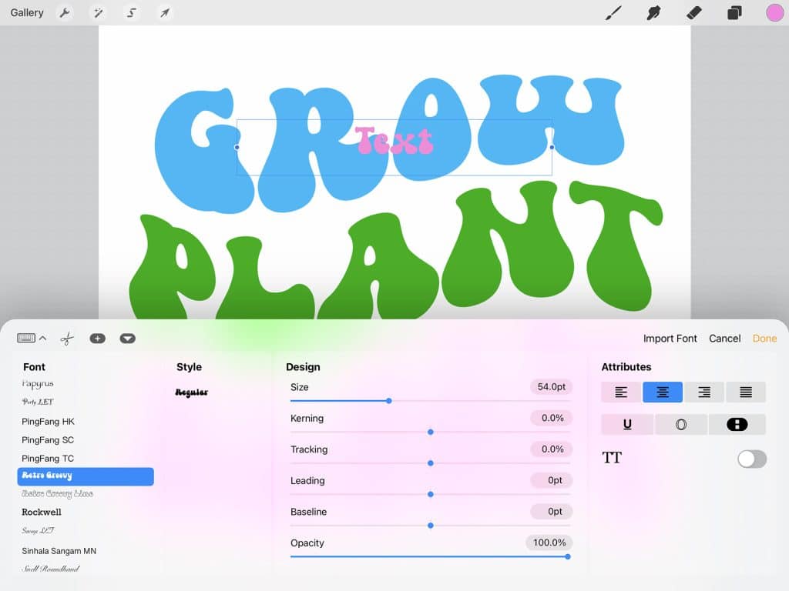Image resolution: width=789 pixels, height=591 pixels.
Task: Select the Savoye LET font
Action: click(x=38, y=531)
